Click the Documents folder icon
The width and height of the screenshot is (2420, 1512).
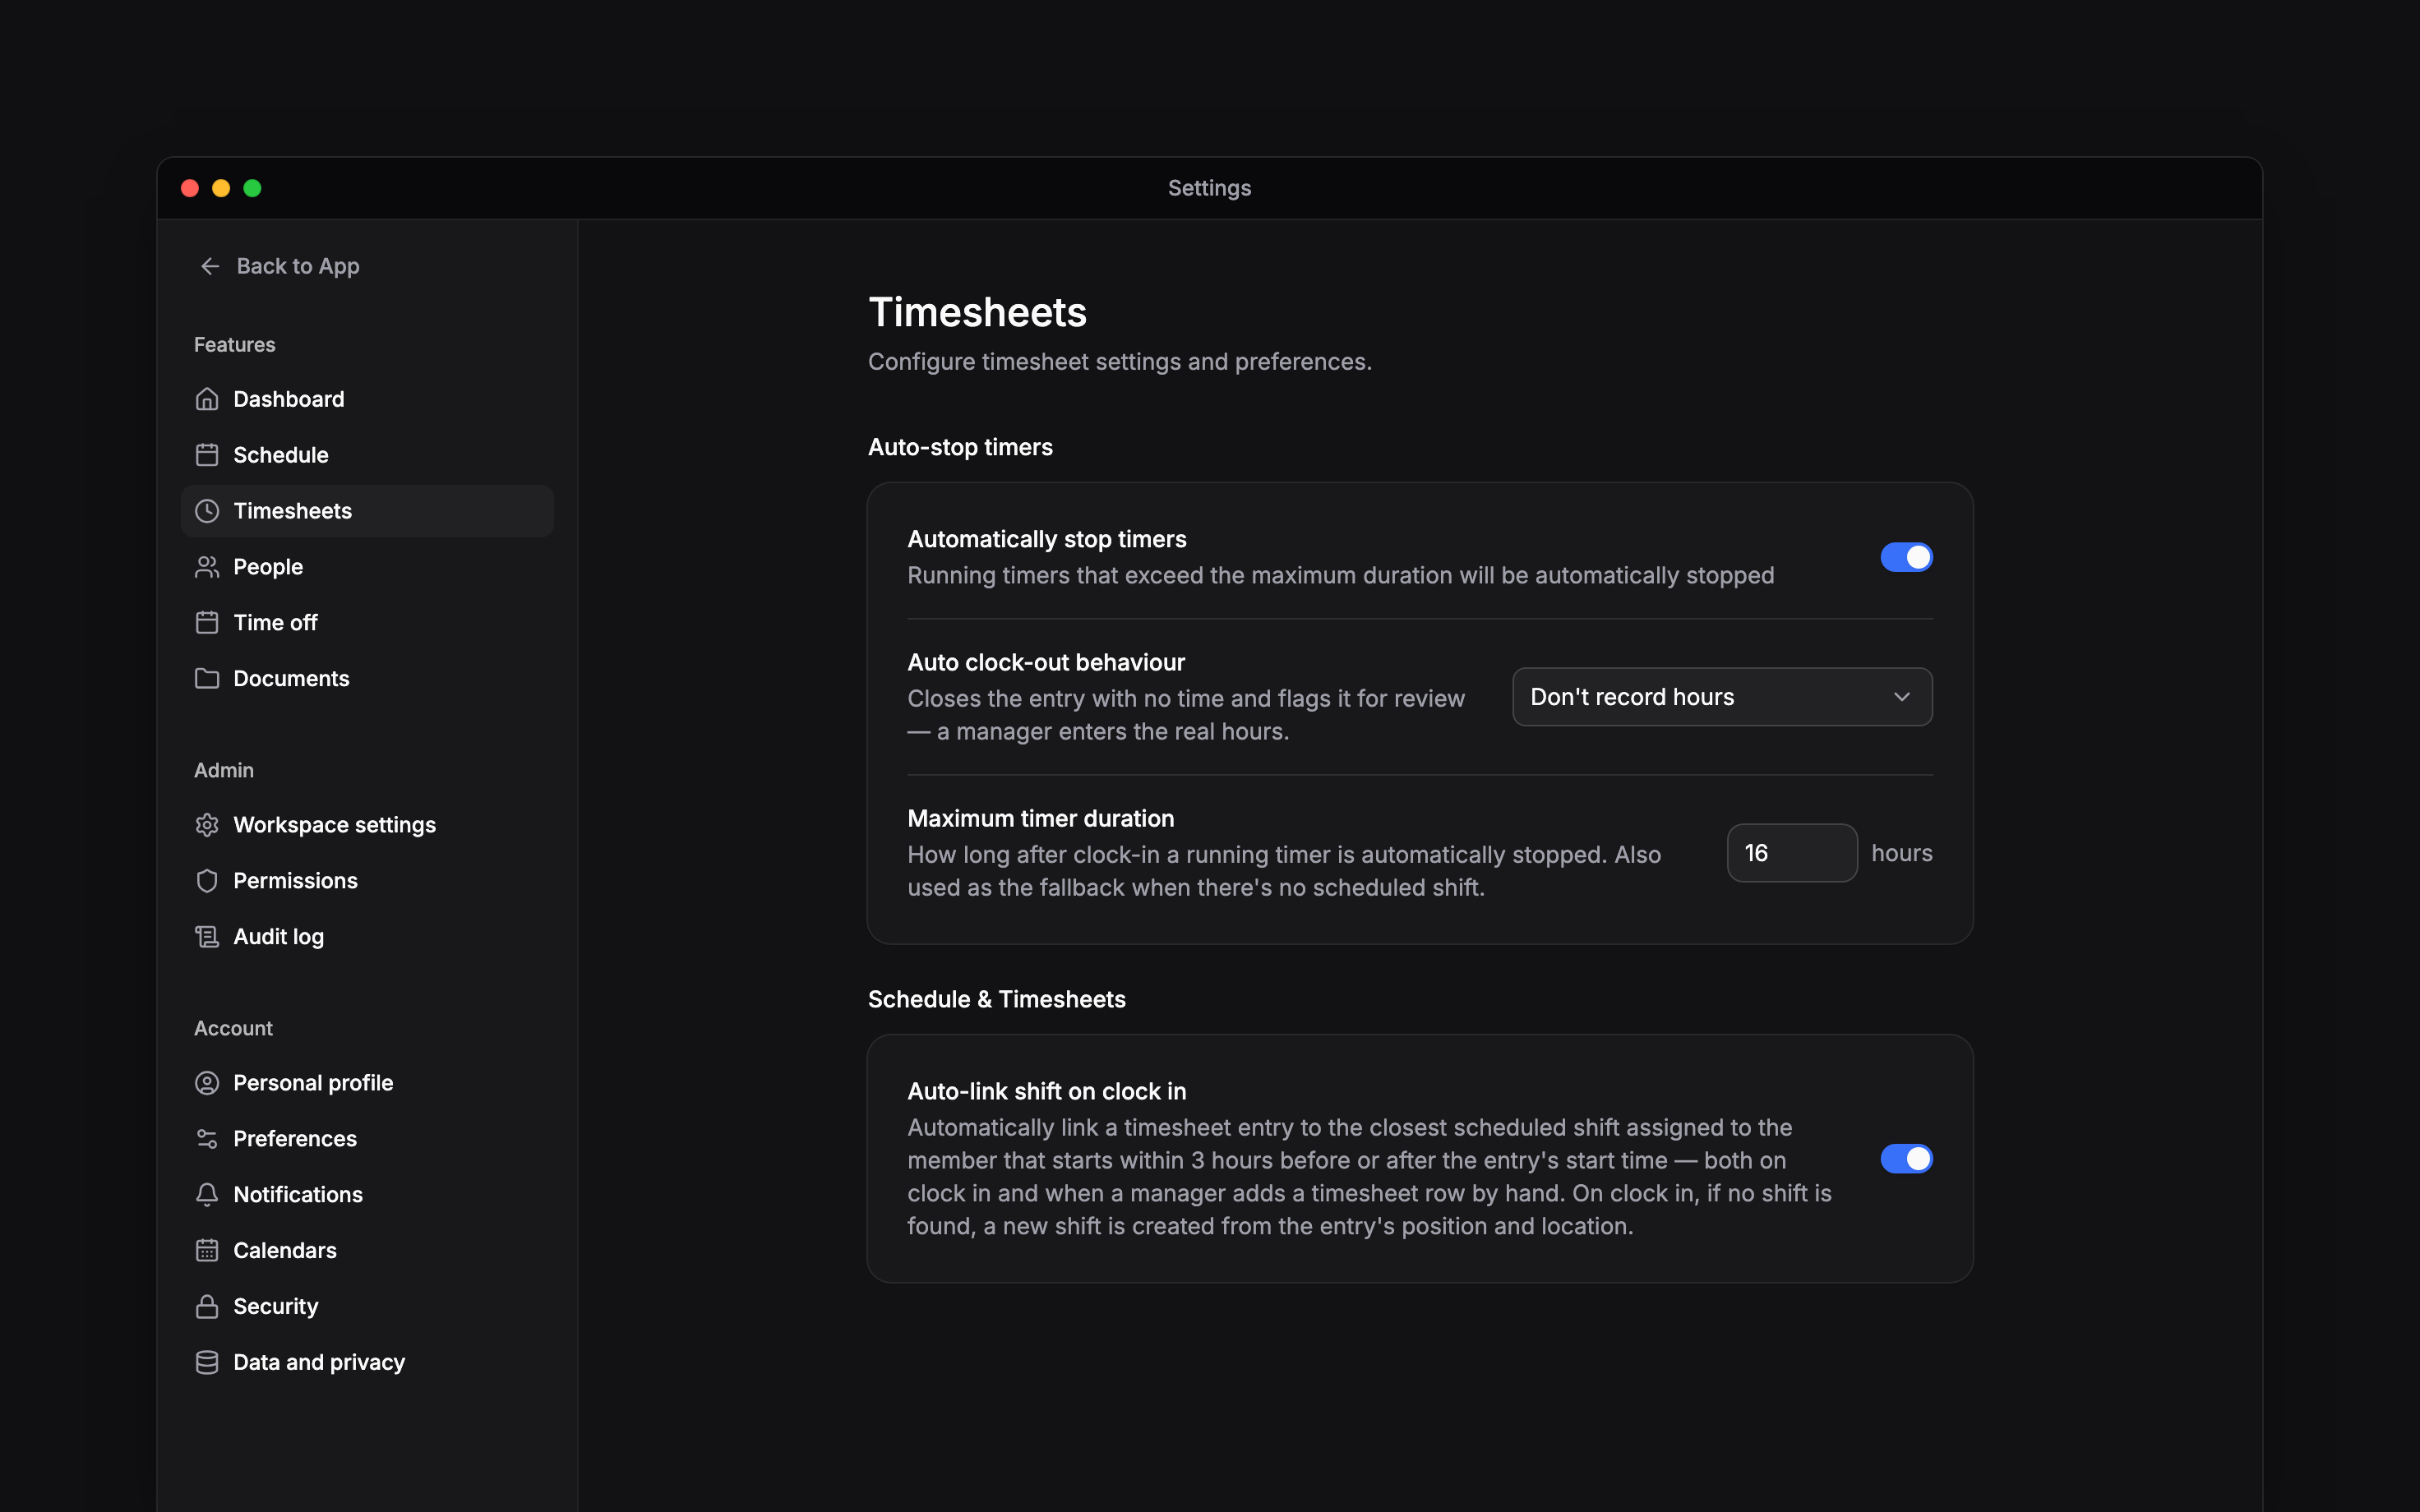point(207,679)
